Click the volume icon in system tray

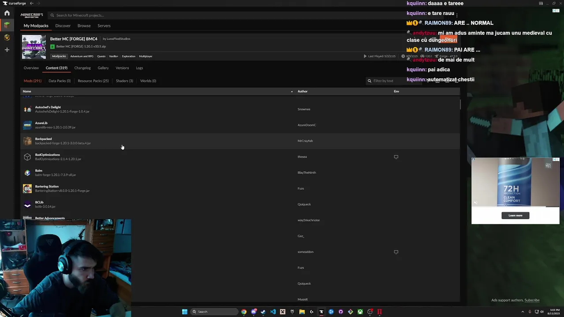pyautogui.click(x=542, y=312)
